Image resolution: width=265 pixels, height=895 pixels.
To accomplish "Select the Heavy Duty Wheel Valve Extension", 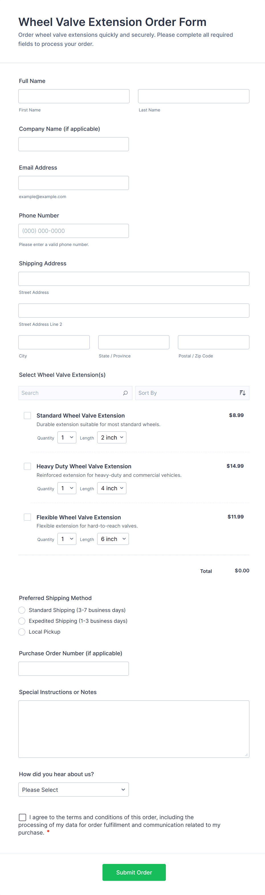I will click(27, 466).
